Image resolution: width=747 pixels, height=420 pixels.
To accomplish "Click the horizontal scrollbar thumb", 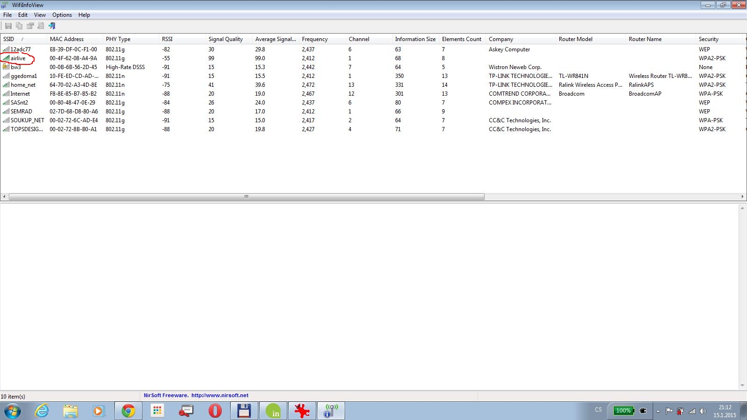I will click(x=247, y=196).
